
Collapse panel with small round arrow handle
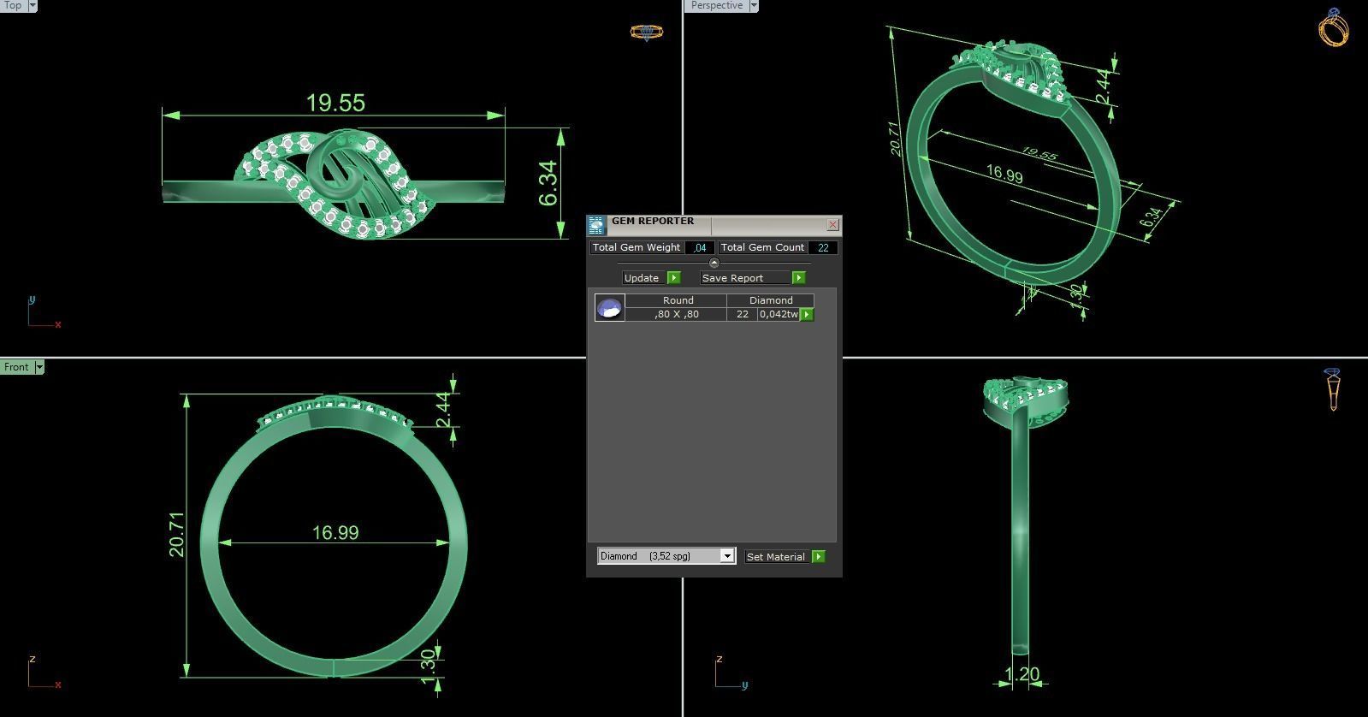(x=714, y=263)
